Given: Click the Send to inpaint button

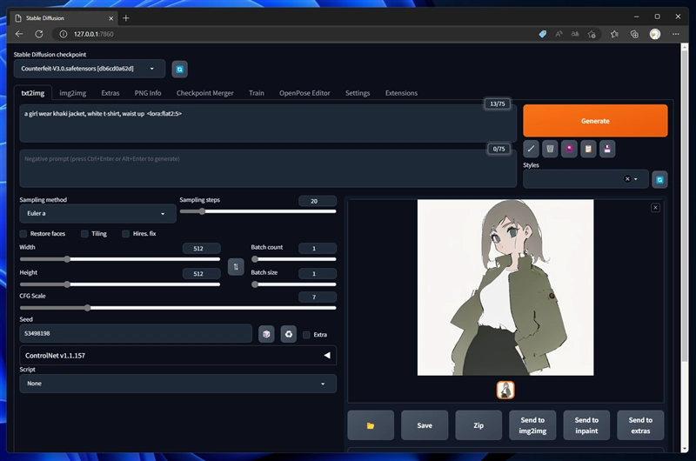Looking at the screenshot, I should (586, 425).
